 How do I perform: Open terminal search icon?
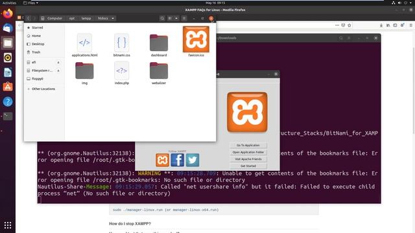click(x=341, y=38)
